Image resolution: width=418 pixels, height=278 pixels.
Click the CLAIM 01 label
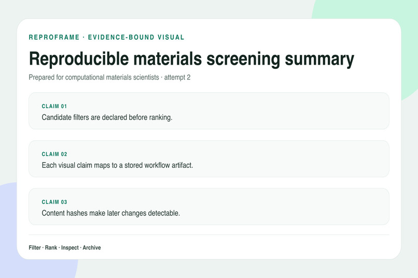click(54, 106)
